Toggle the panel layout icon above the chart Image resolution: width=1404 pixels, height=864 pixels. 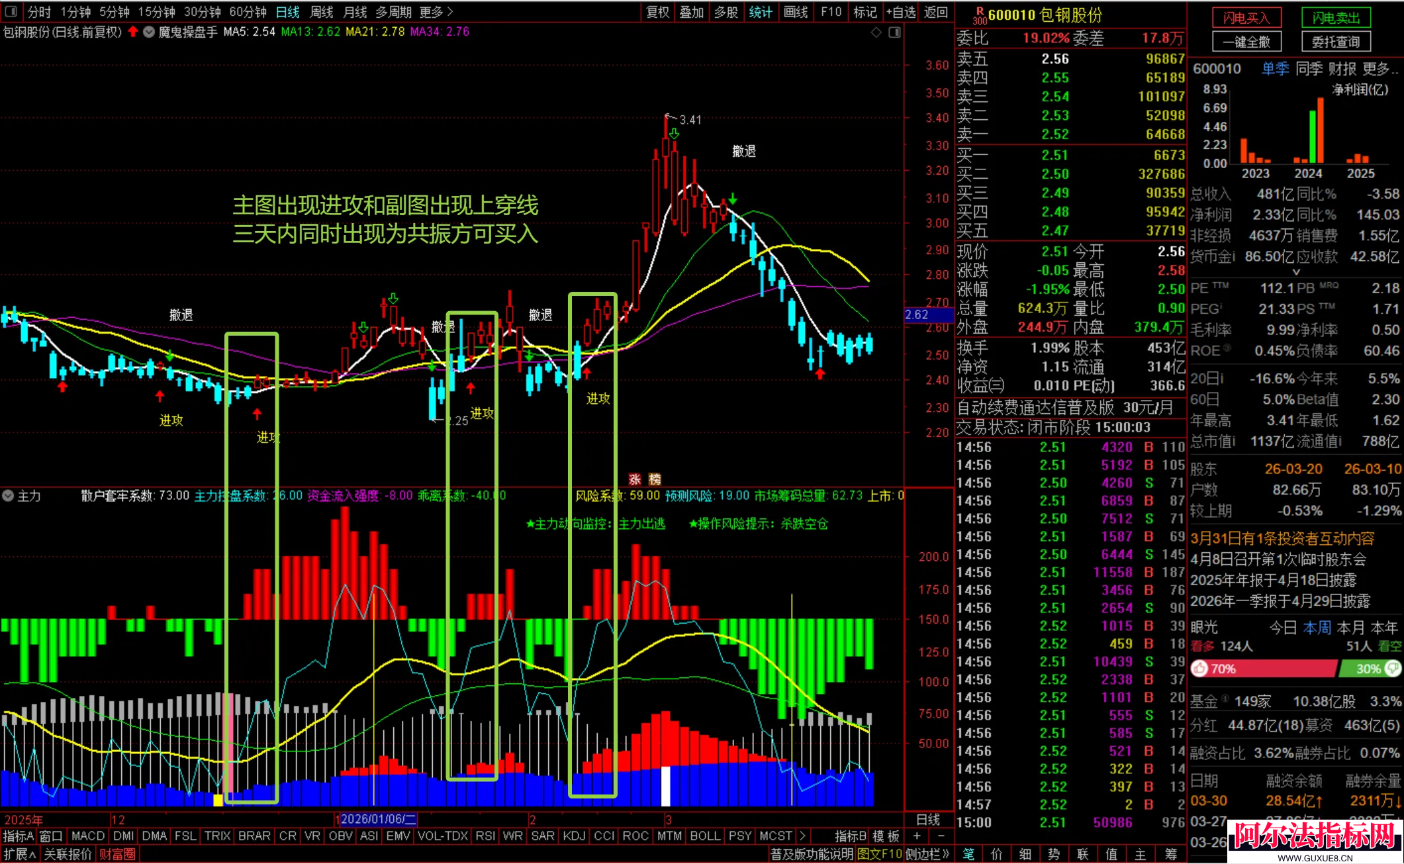click(x=894, y=32)
